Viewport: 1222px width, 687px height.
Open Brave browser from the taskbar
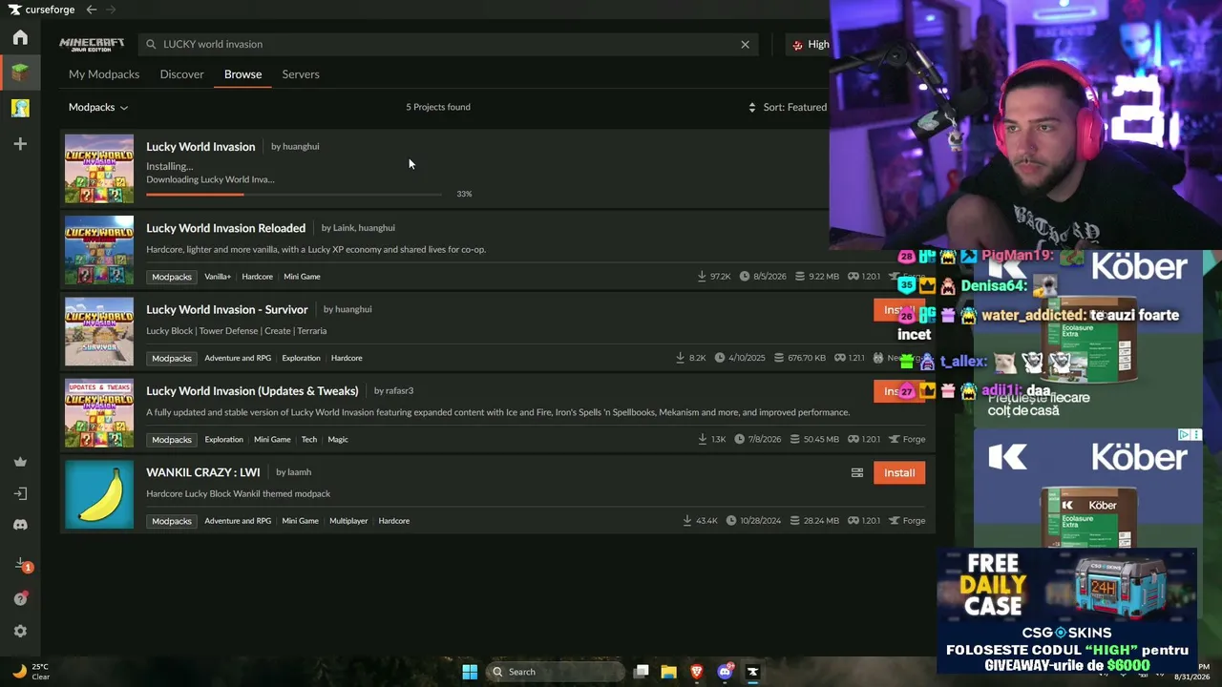coord(697,672)
